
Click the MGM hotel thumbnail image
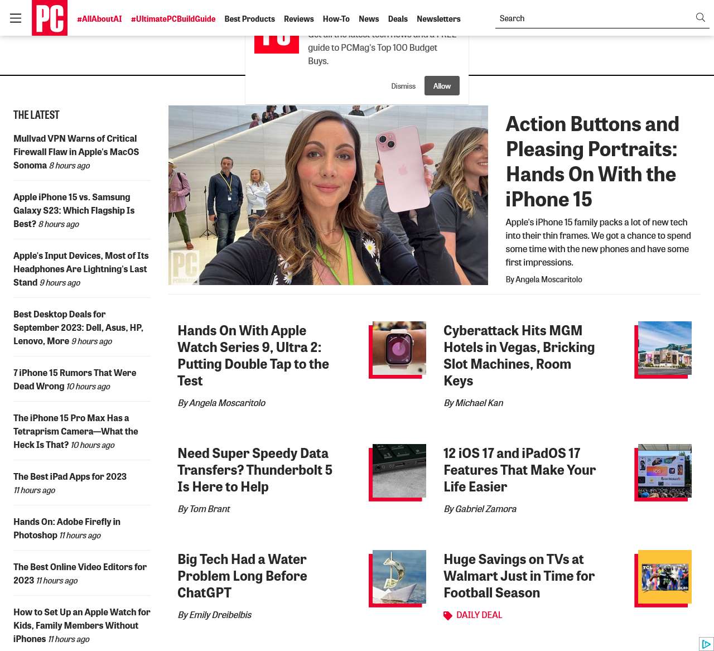click(665, 348)
